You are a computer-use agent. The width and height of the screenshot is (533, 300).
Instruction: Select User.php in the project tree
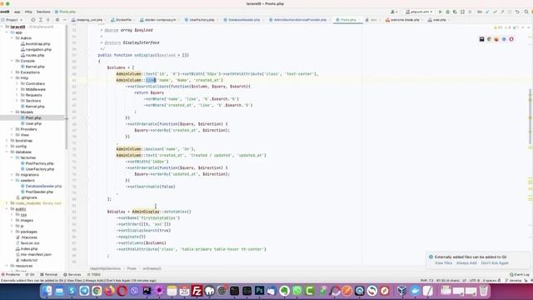tap(33, 123)
